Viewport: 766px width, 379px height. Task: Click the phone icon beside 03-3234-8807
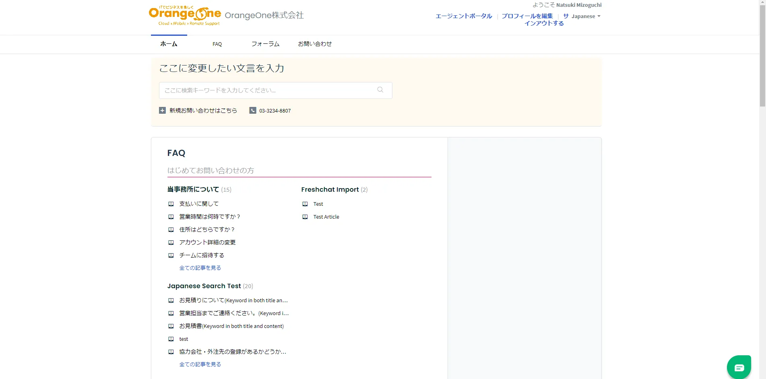tap(253, 111)
